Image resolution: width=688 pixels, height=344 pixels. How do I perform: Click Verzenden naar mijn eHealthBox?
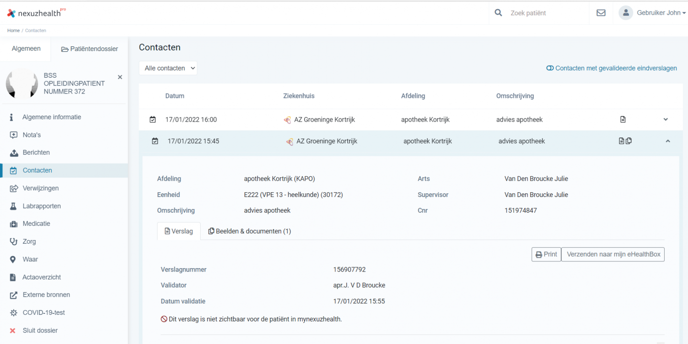[613, 254]
